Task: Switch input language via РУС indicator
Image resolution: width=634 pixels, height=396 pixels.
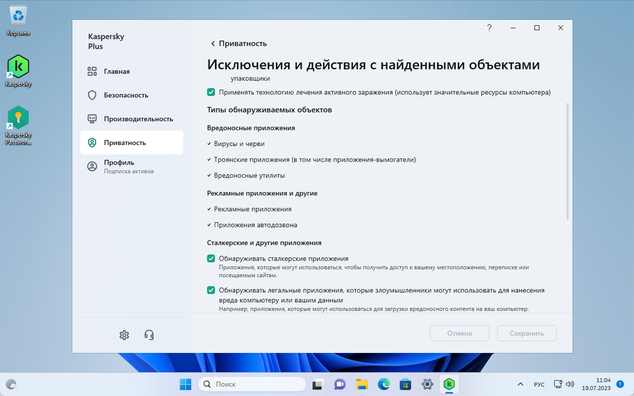Action: tap(539, 385)
